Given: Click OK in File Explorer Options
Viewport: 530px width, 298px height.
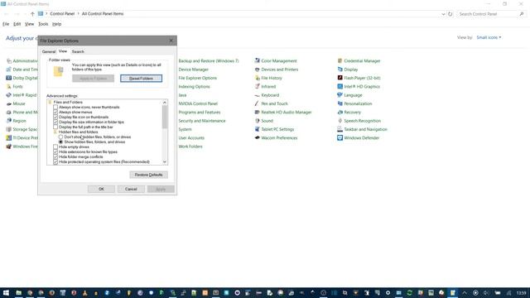Looking at the screenshot, I should point(101,189).
